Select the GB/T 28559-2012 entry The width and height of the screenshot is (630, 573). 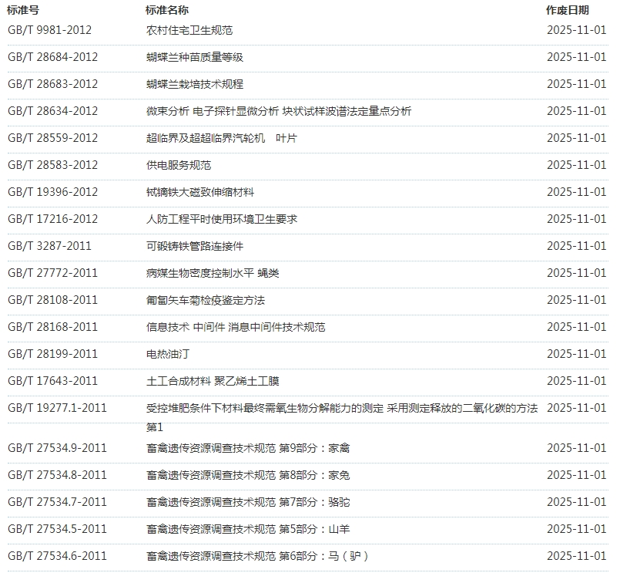click(52, 138)
